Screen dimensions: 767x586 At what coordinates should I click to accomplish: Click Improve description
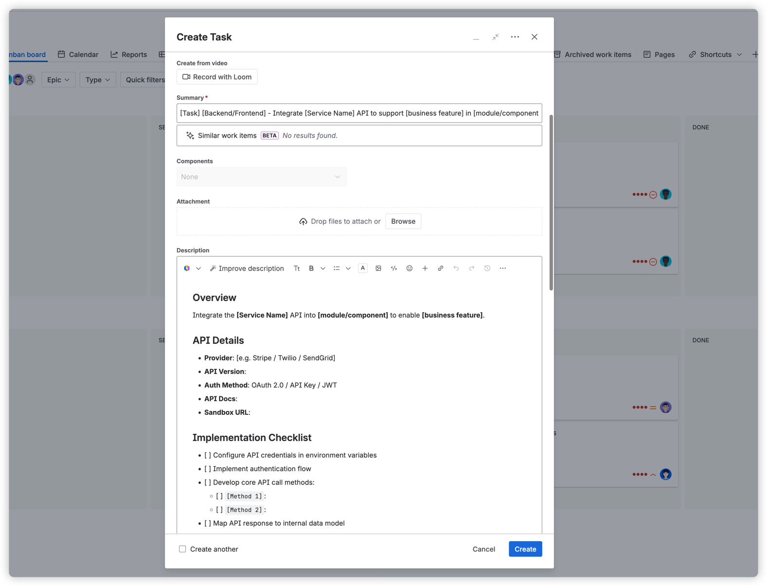247,268
